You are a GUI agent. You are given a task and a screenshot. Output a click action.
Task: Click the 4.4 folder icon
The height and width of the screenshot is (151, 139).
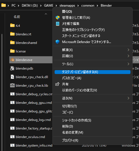12,25
